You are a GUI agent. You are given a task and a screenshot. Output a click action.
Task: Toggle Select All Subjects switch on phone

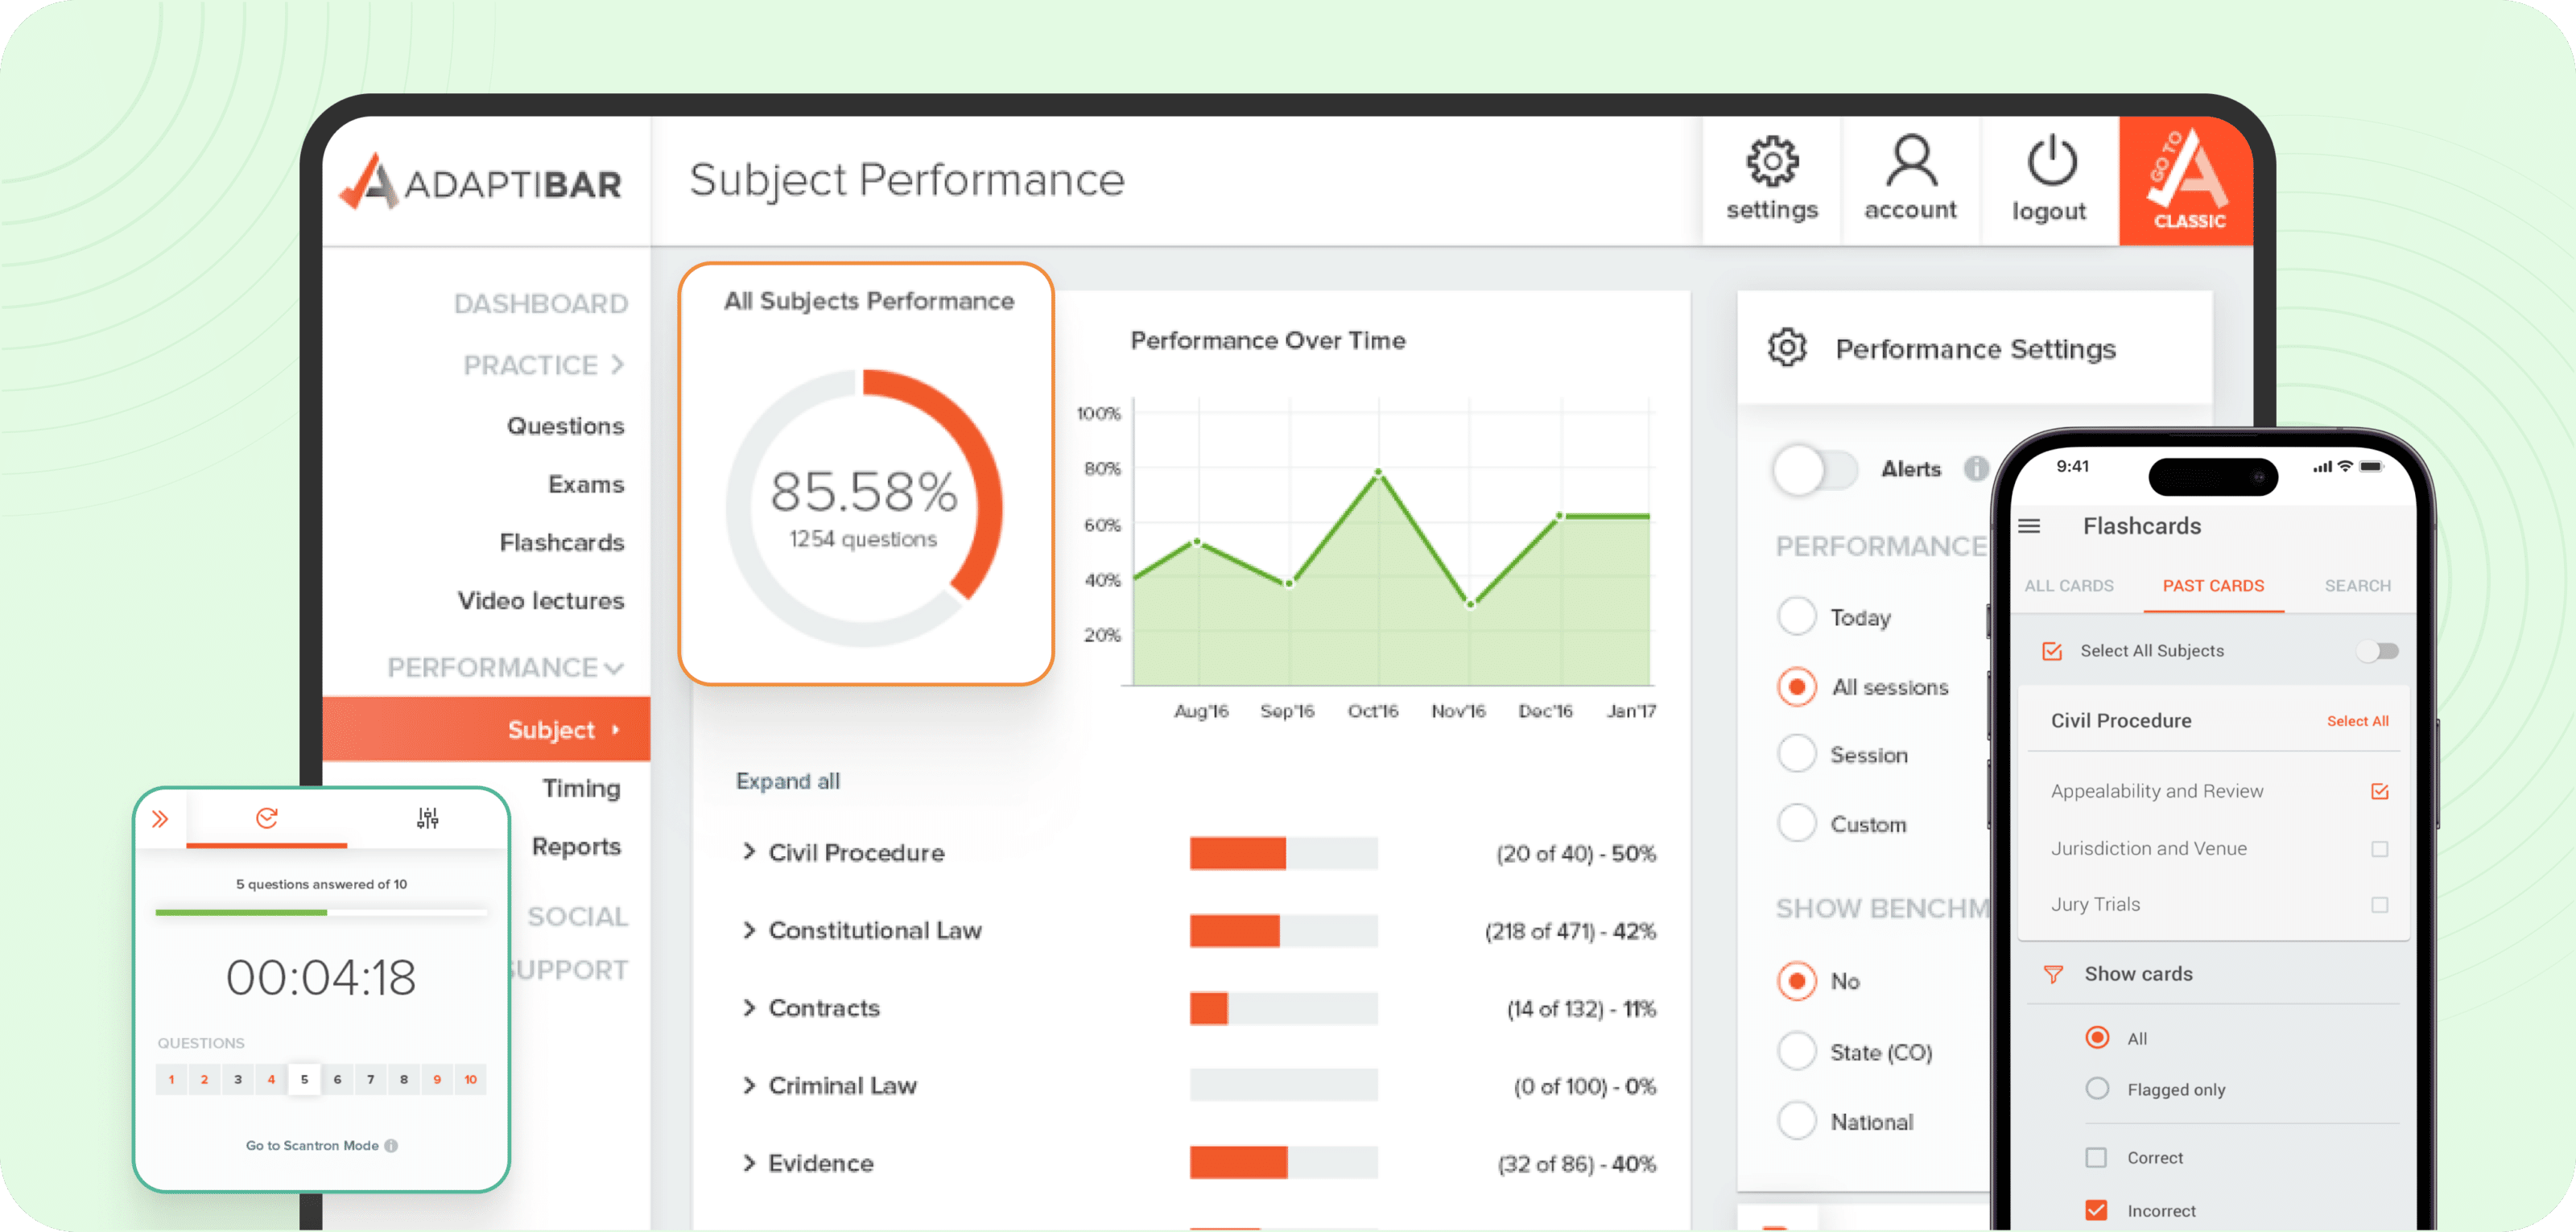pos(2377,651)
